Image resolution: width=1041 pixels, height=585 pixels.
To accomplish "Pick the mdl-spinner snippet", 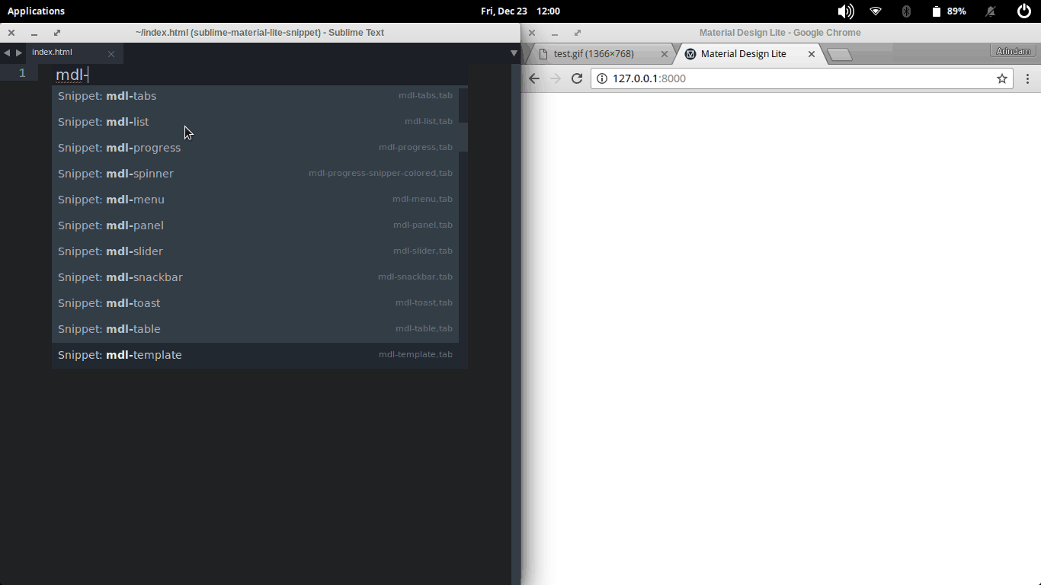I will [x=255, y=174].
